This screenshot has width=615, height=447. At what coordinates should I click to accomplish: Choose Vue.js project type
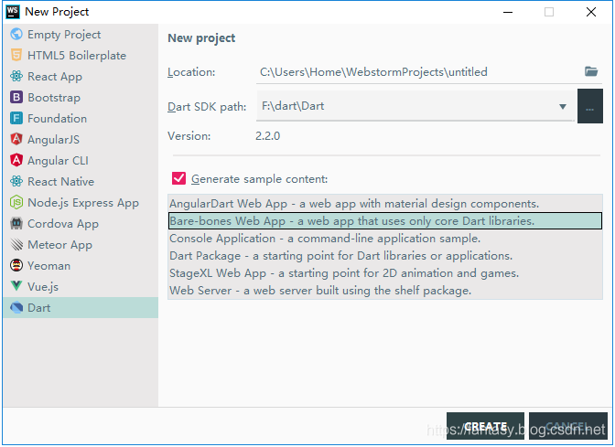coord(81,286)
